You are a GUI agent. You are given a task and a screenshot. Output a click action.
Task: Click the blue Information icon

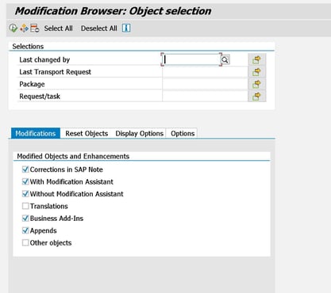pos(126,28)
